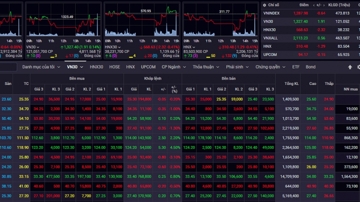Screen dimensions: 360x202
Task: Expand the Danh mục của tôi dropdown
Action: (x=59, y=67)
